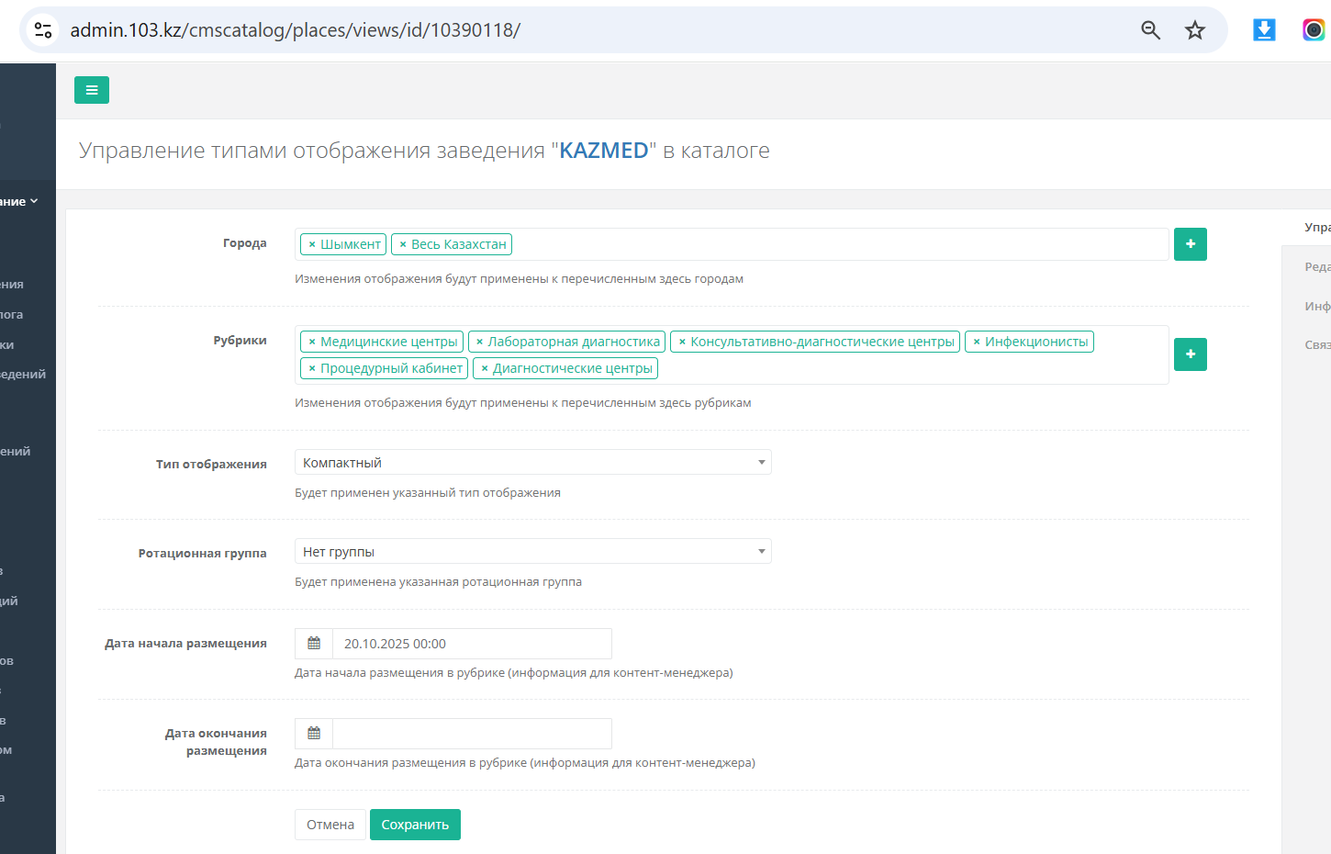Bookmark this page with star icon
1331x854 pixels.
(x=1194, y=30)
